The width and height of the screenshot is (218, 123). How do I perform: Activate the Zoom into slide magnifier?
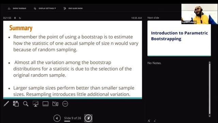pos(26,104)
